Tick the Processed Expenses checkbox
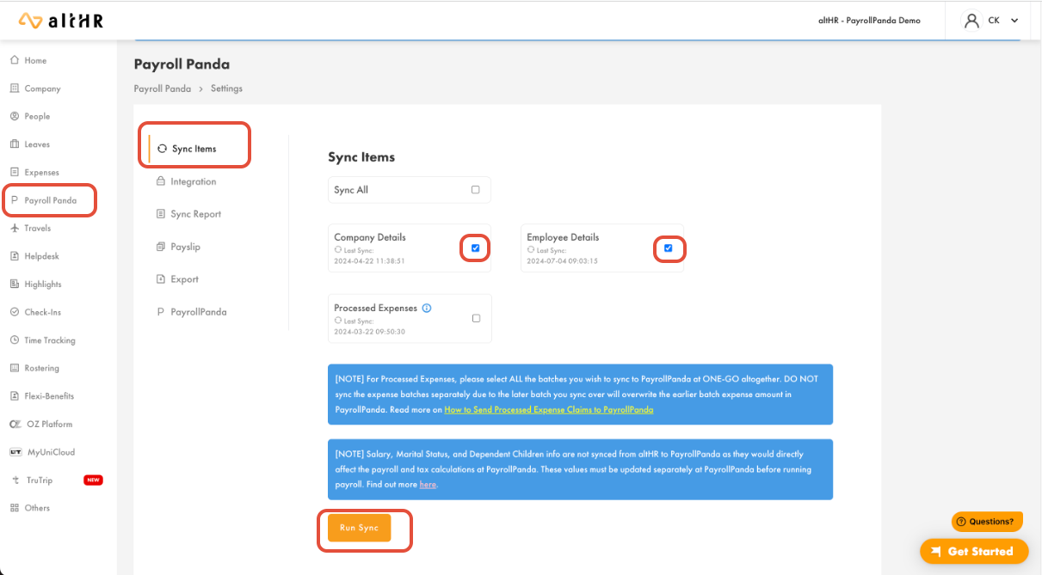 pyautogui.click(x=476, y=318)
